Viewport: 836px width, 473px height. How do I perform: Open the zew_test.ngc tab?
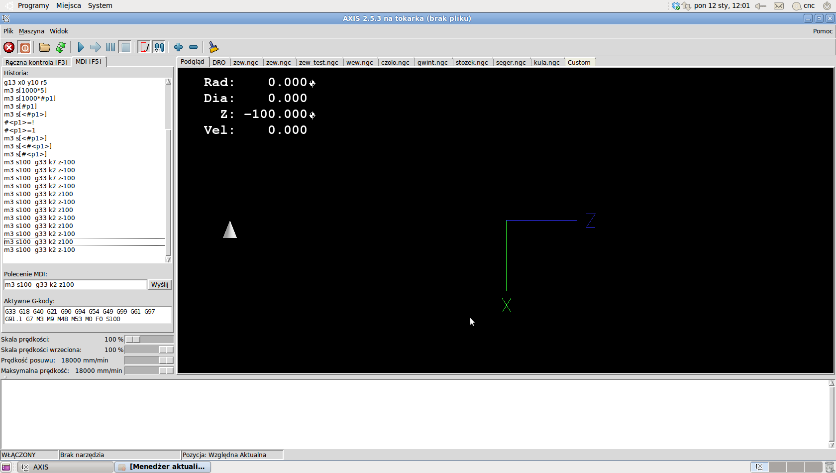(318, 62)
